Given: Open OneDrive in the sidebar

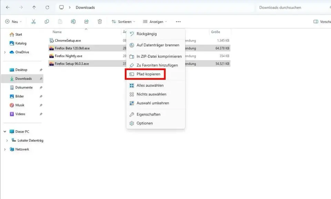Looking at the screenshot, I should coord(19,52).
